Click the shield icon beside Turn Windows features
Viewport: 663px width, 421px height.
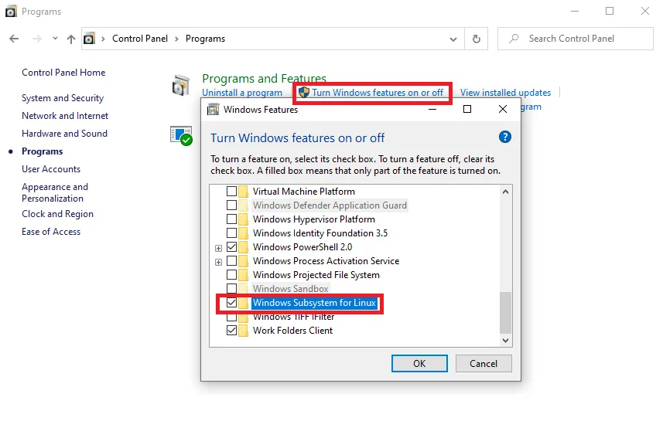(304, 93)
